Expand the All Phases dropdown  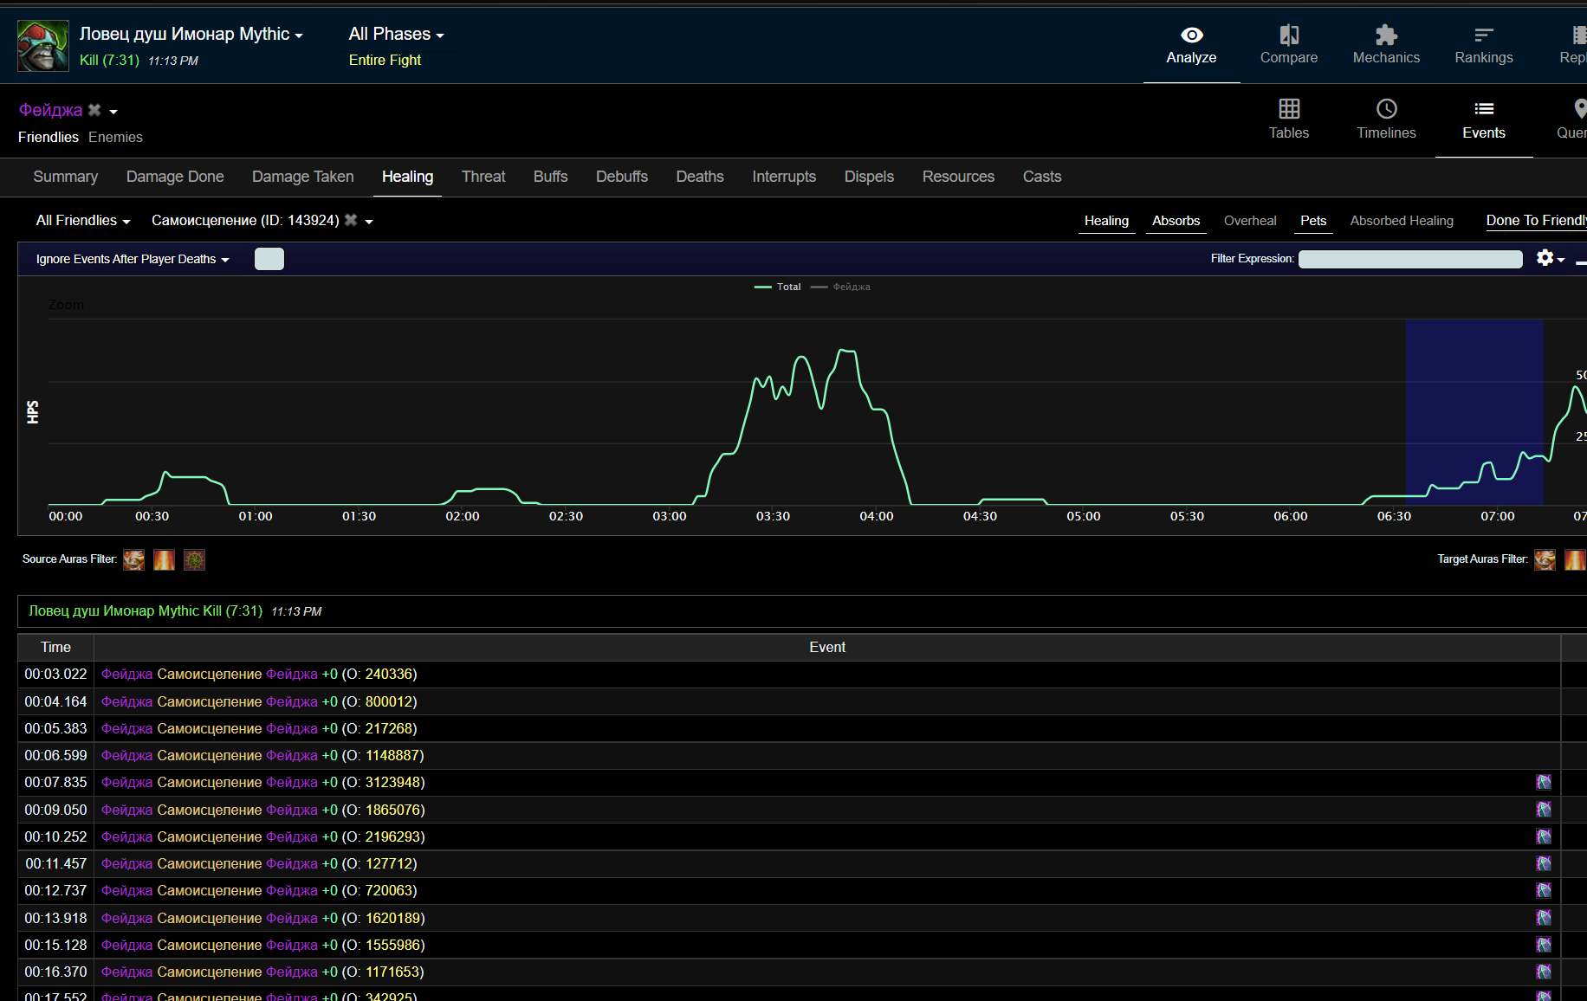(x=396, y=35)
